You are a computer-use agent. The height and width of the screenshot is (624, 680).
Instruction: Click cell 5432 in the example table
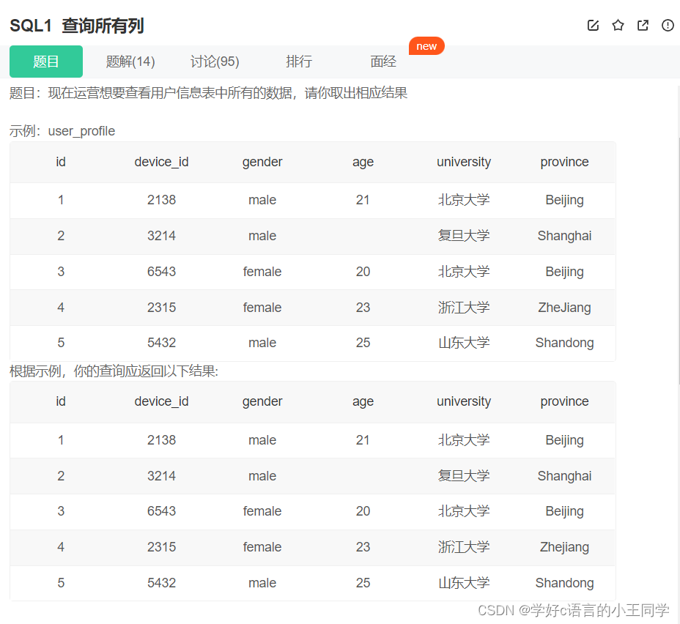click(x=161, y=343)
